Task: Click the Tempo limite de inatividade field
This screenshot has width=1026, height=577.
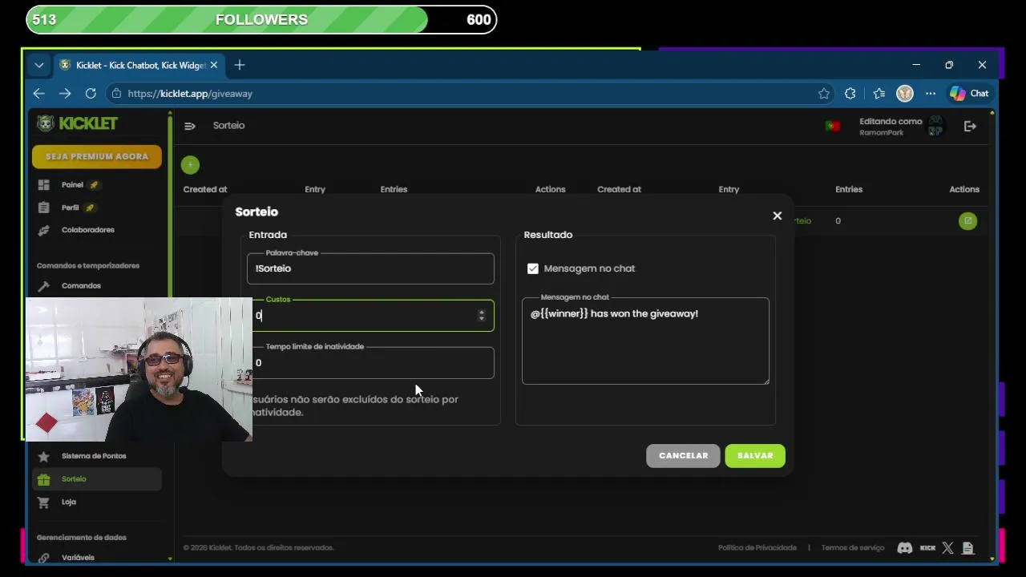Action: click(x=370, y=363)
